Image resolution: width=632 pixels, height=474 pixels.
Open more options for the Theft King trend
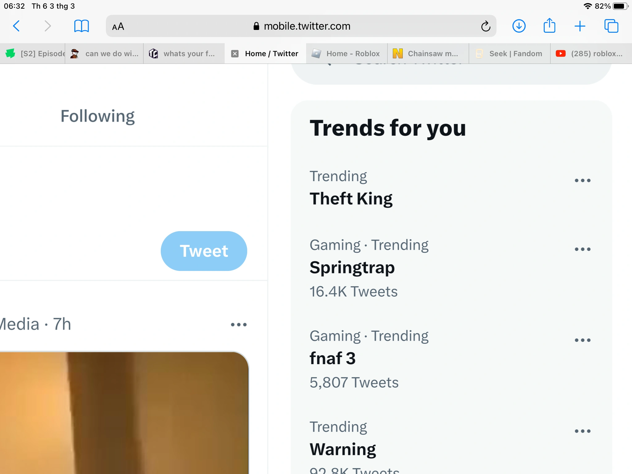[583, 180]
